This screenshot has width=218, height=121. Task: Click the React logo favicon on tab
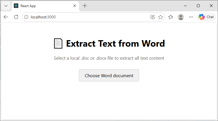pyautogui.click(x=16, y=6)
